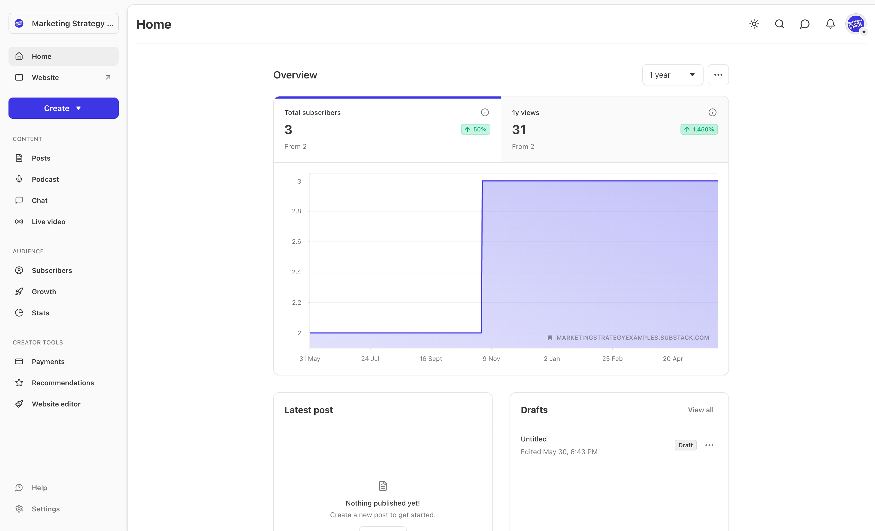
Task: Click View all in Drafts
Action: click(x=700, y=410)
